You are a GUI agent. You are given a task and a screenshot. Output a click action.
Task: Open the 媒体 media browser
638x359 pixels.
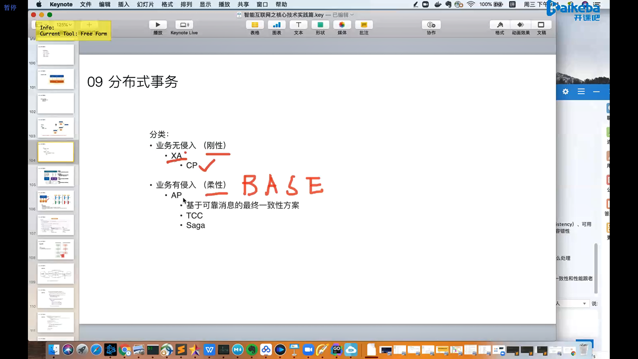click(342, 25)
